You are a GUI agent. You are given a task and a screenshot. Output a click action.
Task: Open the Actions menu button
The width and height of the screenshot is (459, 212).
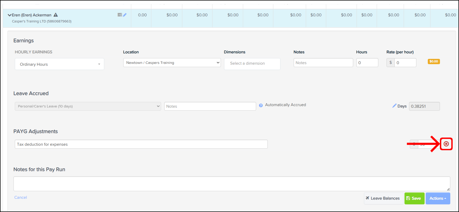[x=438, y=198]
